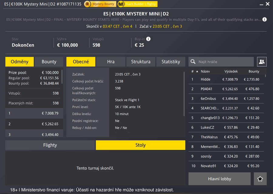The height and width of the screenshot is (194, 273).
Task: Select the Stoly tab
Action: pyautogui.click(x=140, y=145)
